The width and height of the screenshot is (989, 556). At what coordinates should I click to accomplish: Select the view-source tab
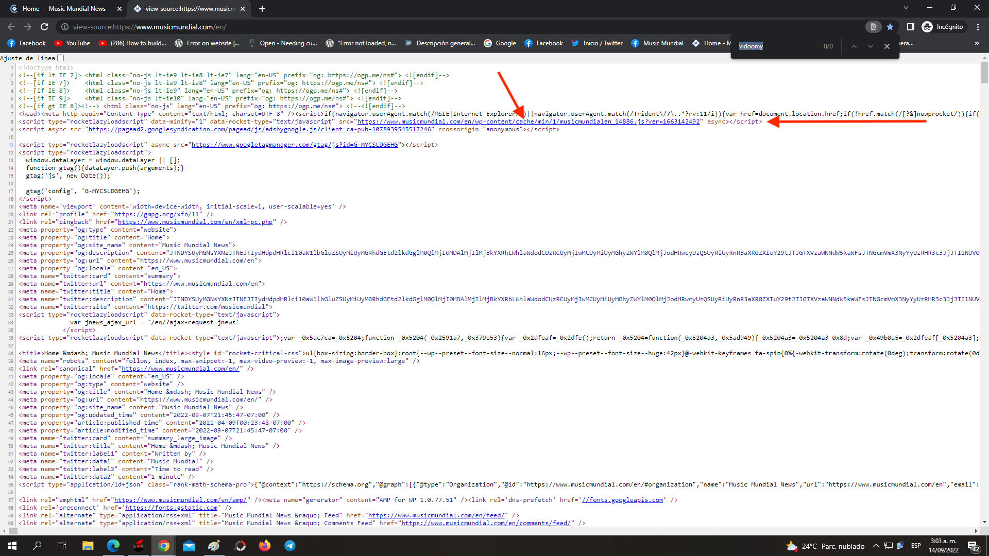pyautogui.click(x=190, y=9)
